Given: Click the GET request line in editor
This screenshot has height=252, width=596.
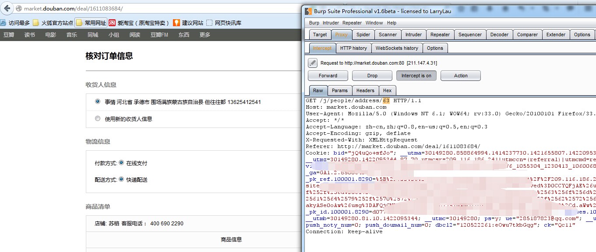Looking at the screenshot, I should [x=363, y=100].
